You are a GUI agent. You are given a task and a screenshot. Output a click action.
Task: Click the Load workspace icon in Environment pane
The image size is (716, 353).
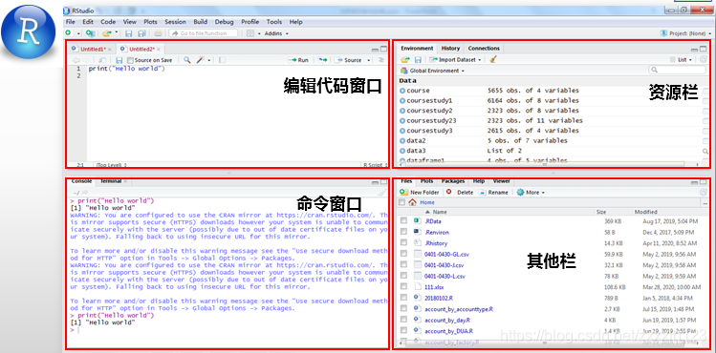[405, 60]
